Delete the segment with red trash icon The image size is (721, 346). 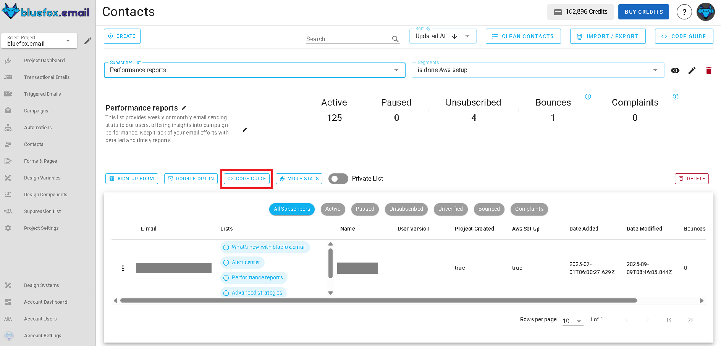(x=709, y=70)
